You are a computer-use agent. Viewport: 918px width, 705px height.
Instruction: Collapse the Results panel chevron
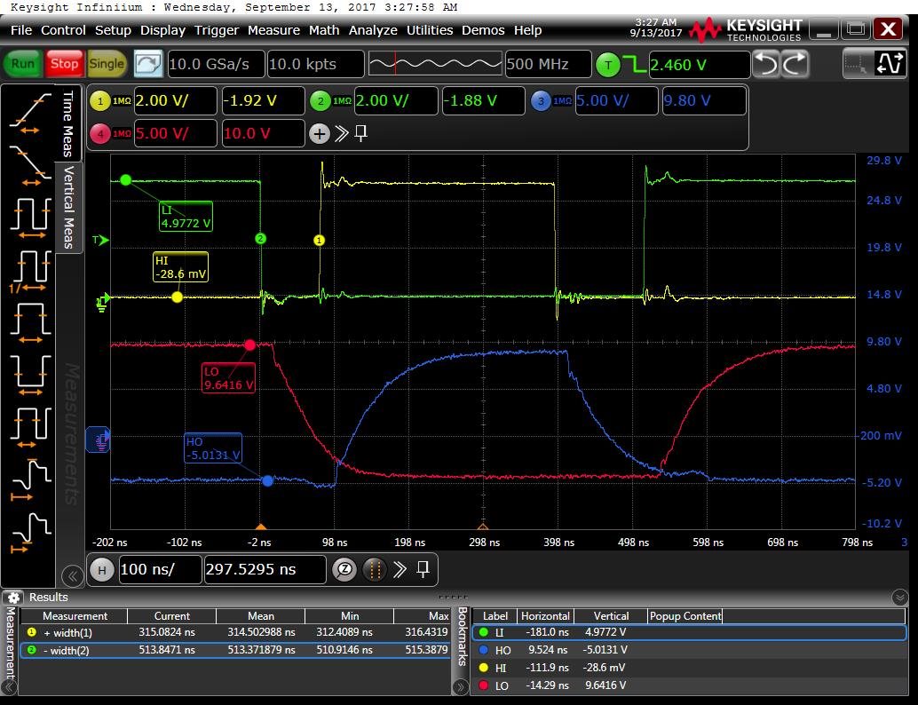point(900,598)
